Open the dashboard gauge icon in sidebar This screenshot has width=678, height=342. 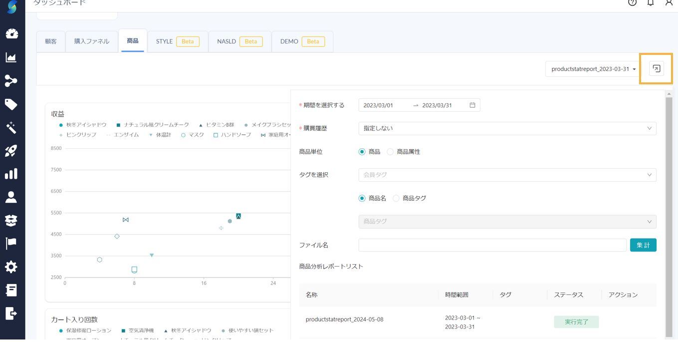tap(11, 33)
